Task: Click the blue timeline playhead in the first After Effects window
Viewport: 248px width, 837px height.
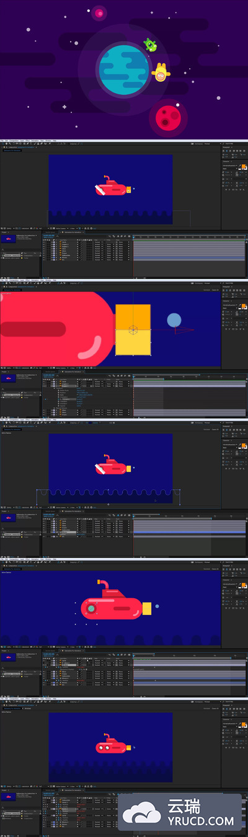Action: tap(133, 236)
